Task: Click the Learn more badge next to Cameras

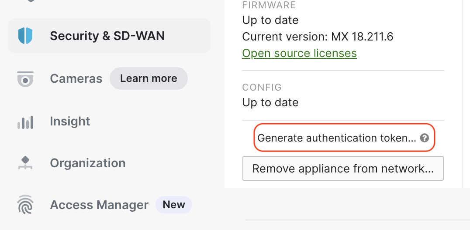Action: pyautogui.click(x=149, y=78)
